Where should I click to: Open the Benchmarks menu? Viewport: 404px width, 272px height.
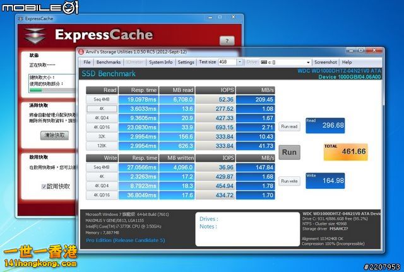pos(109,62)
